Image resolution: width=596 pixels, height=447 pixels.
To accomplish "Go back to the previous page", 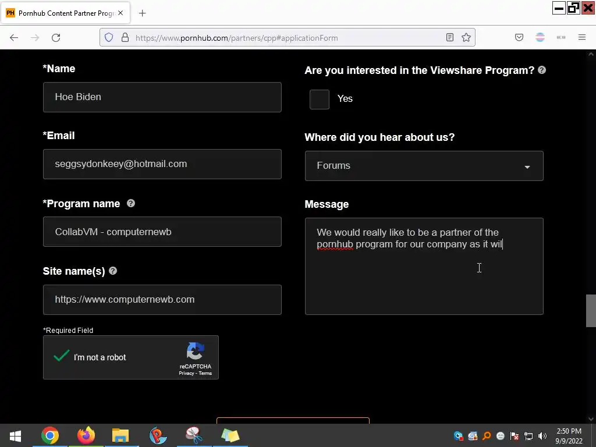I will (14, 38).
